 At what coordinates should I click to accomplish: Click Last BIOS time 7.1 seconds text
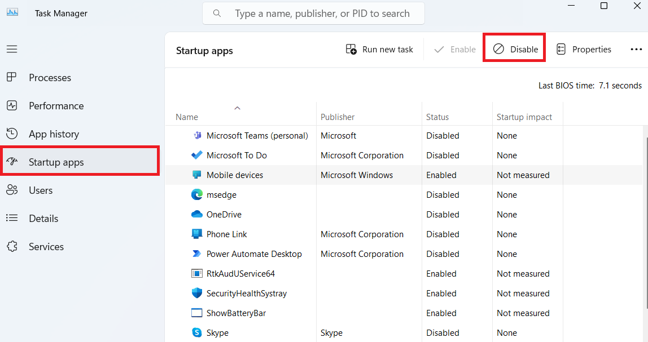tap(590, 86)
